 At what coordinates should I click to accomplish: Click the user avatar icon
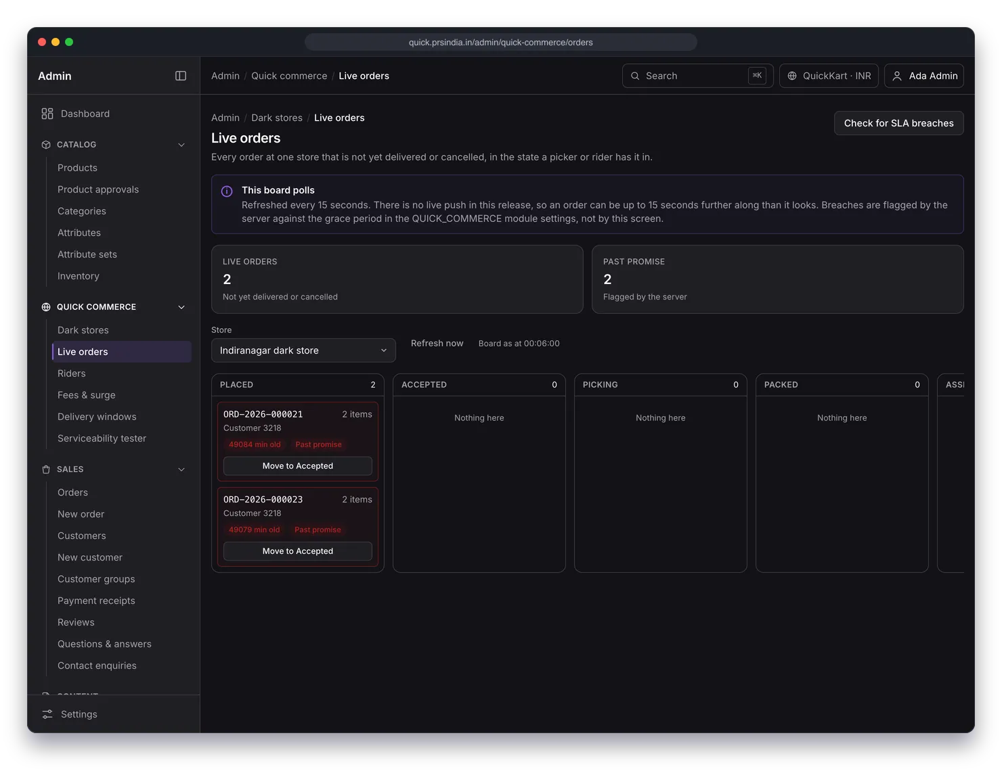coord(897,76)
